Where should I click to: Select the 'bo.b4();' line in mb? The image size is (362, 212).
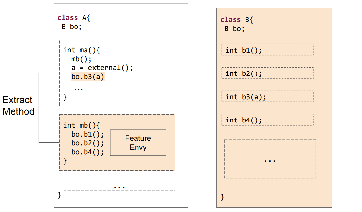coord(87,152)
